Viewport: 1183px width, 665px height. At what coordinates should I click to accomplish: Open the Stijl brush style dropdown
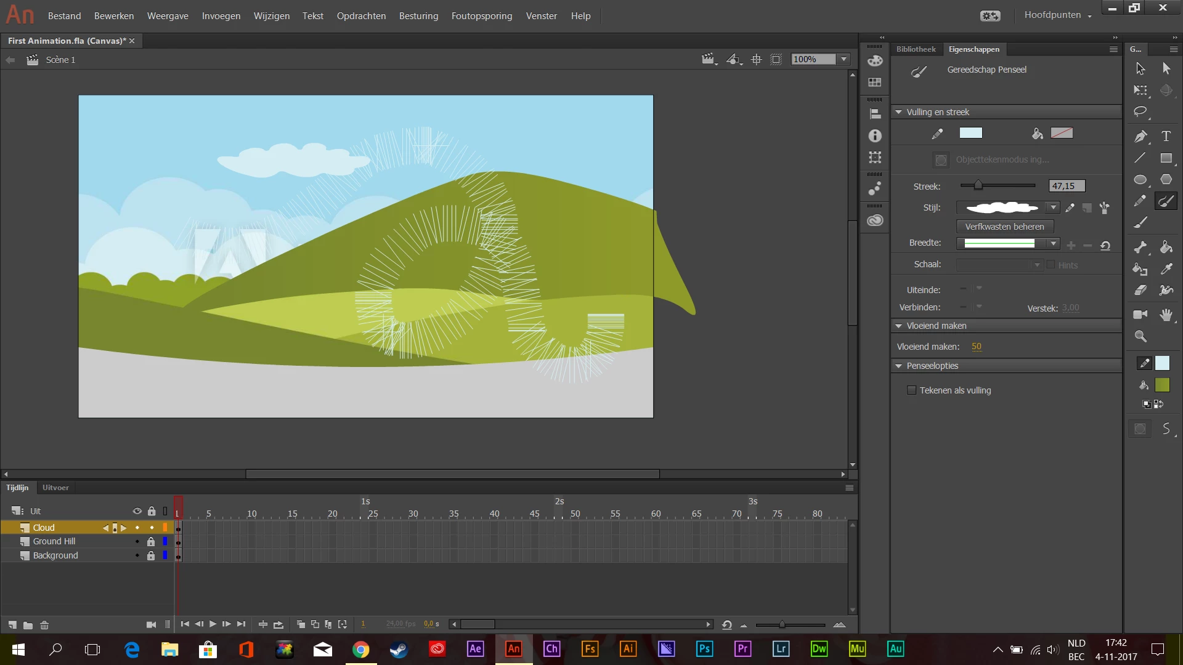tap(1054, 208)
